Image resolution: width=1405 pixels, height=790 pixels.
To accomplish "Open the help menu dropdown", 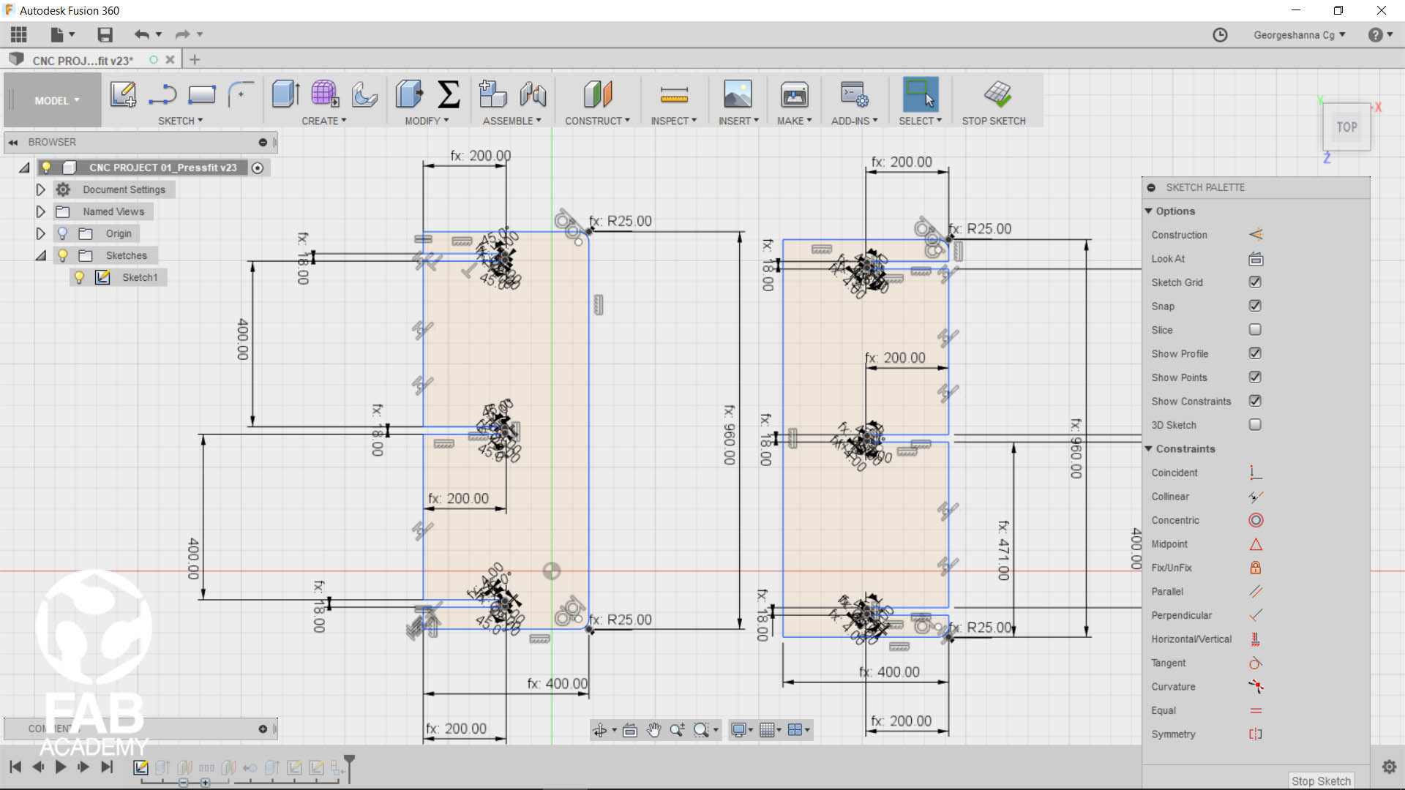I will [x=1380, y=34].
